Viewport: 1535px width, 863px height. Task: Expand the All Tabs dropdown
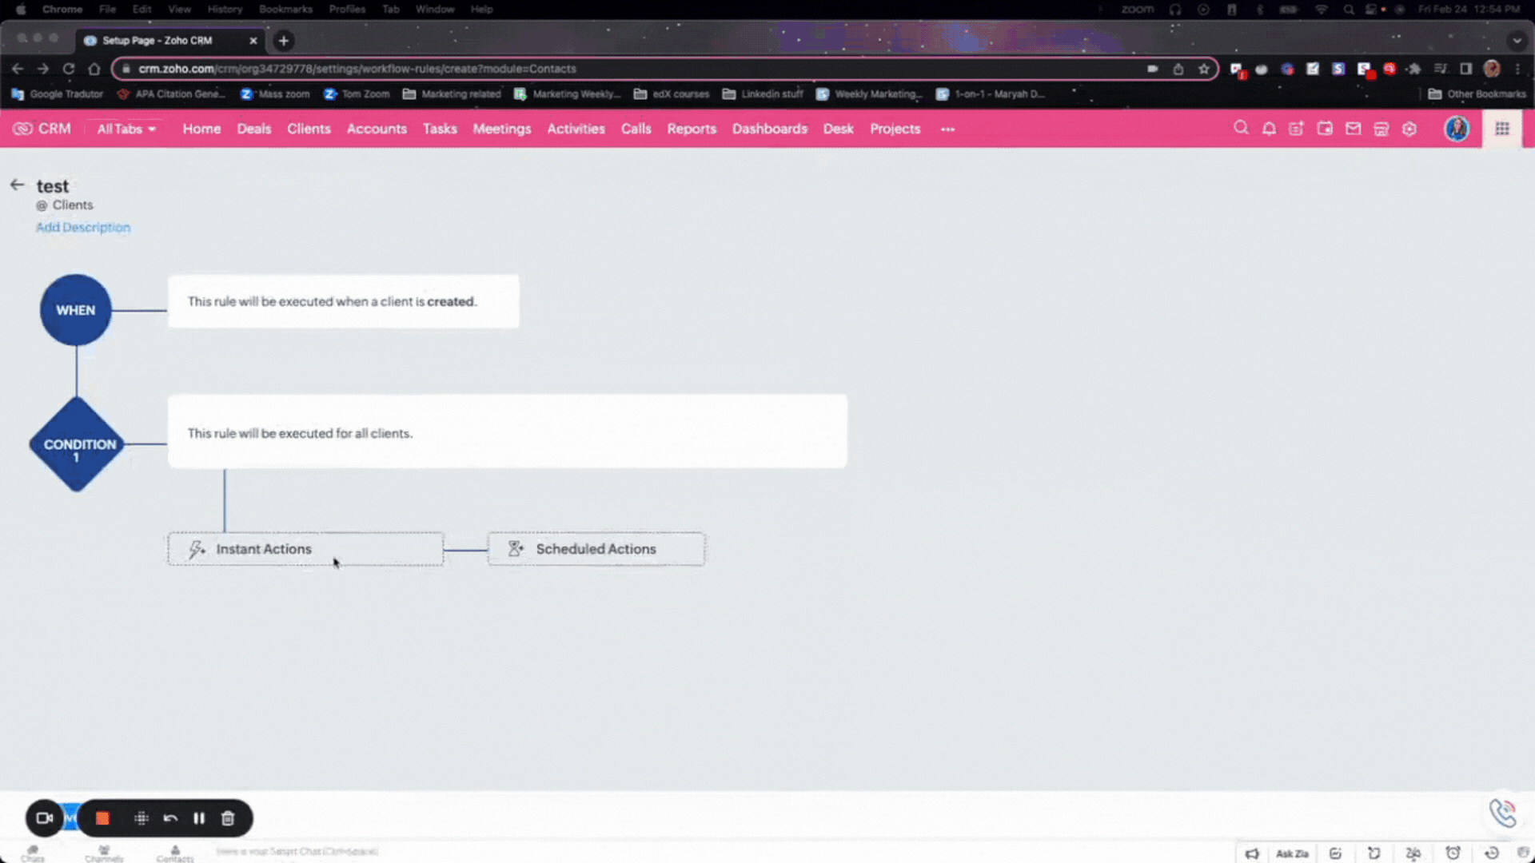(x=126, y=129)
